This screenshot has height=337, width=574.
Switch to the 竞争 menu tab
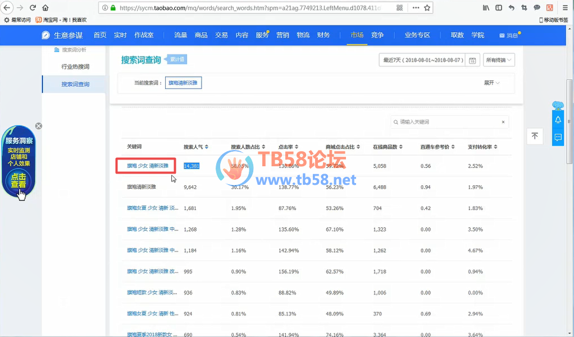[377, 35]
